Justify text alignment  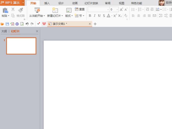[x=149, y=16]
